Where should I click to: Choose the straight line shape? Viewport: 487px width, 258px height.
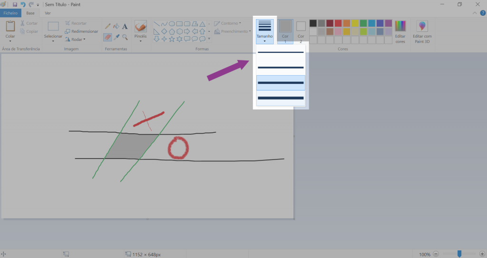(156, 24)
